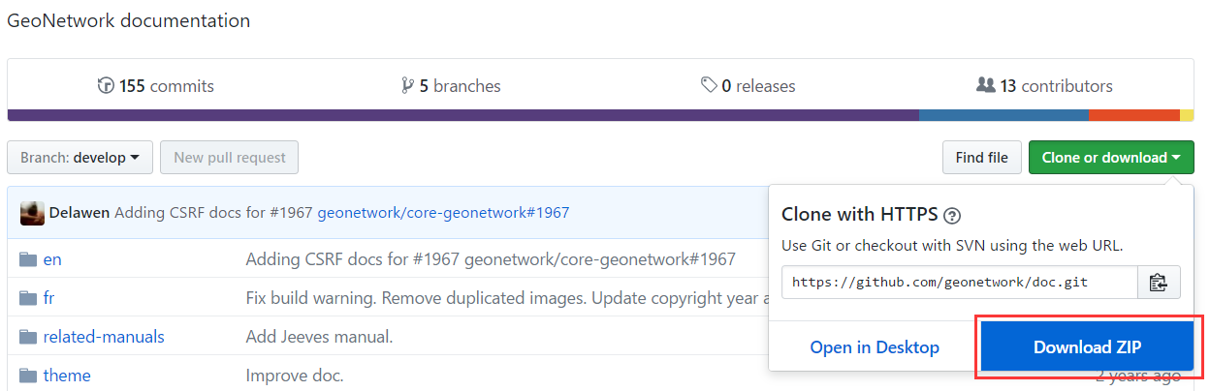The height and width of the screenshot is (391, 1210).
Task: Click help icon beside Clone with HTTPS
Action: coord(952,215)
